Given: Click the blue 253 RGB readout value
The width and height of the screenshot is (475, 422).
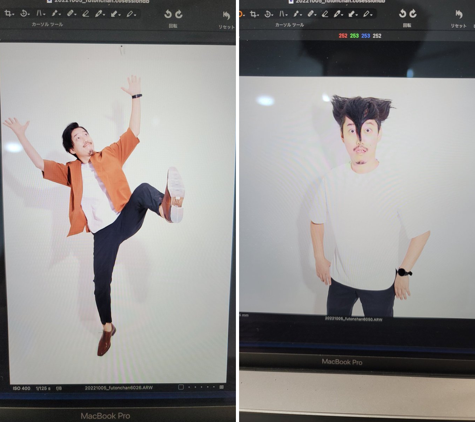Looking at the screenshot, I should (x=366, y=36).
